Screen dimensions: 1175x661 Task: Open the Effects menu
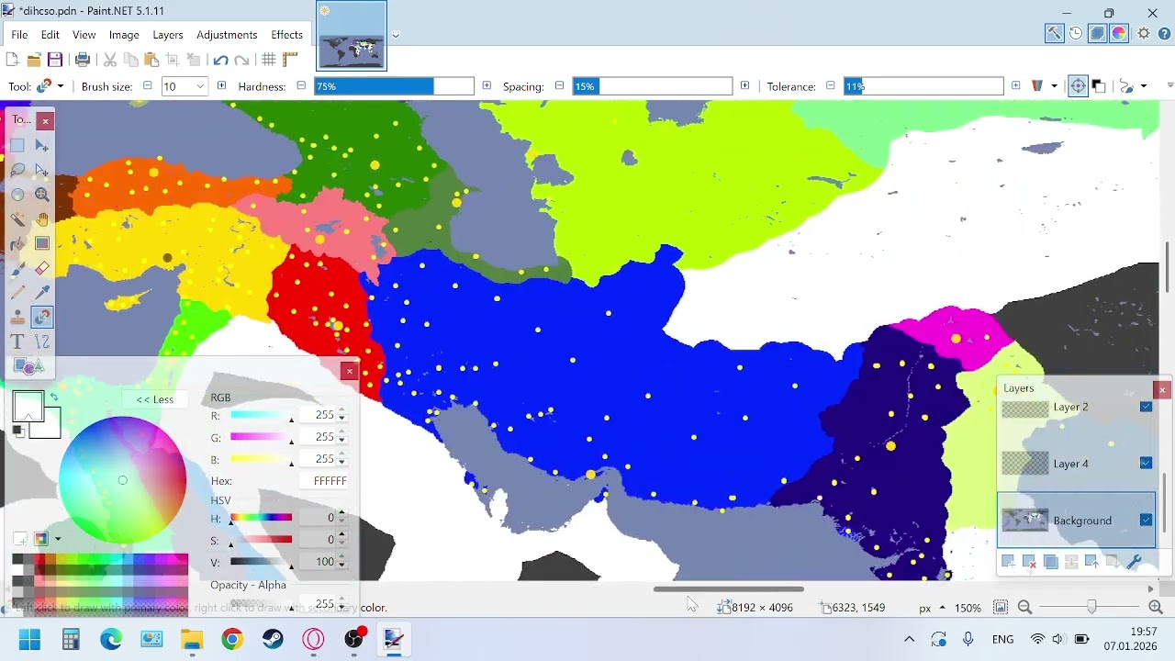coord(286,35)
